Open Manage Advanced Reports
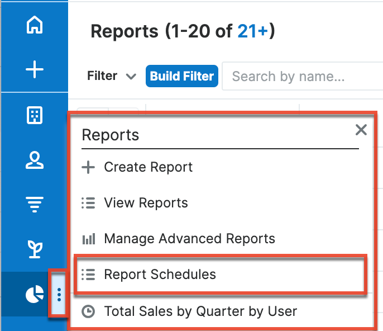The height and width of the screenshot is (331, 383). [x=189, y=239]
